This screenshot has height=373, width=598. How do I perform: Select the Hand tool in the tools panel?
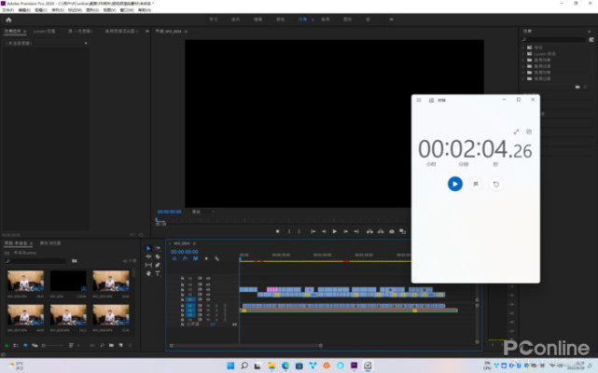(x=147, y=274)
